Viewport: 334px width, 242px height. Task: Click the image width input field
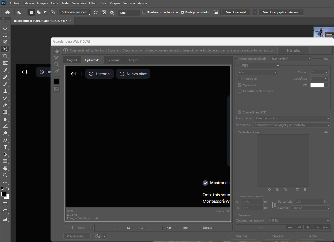pos(253,201)
